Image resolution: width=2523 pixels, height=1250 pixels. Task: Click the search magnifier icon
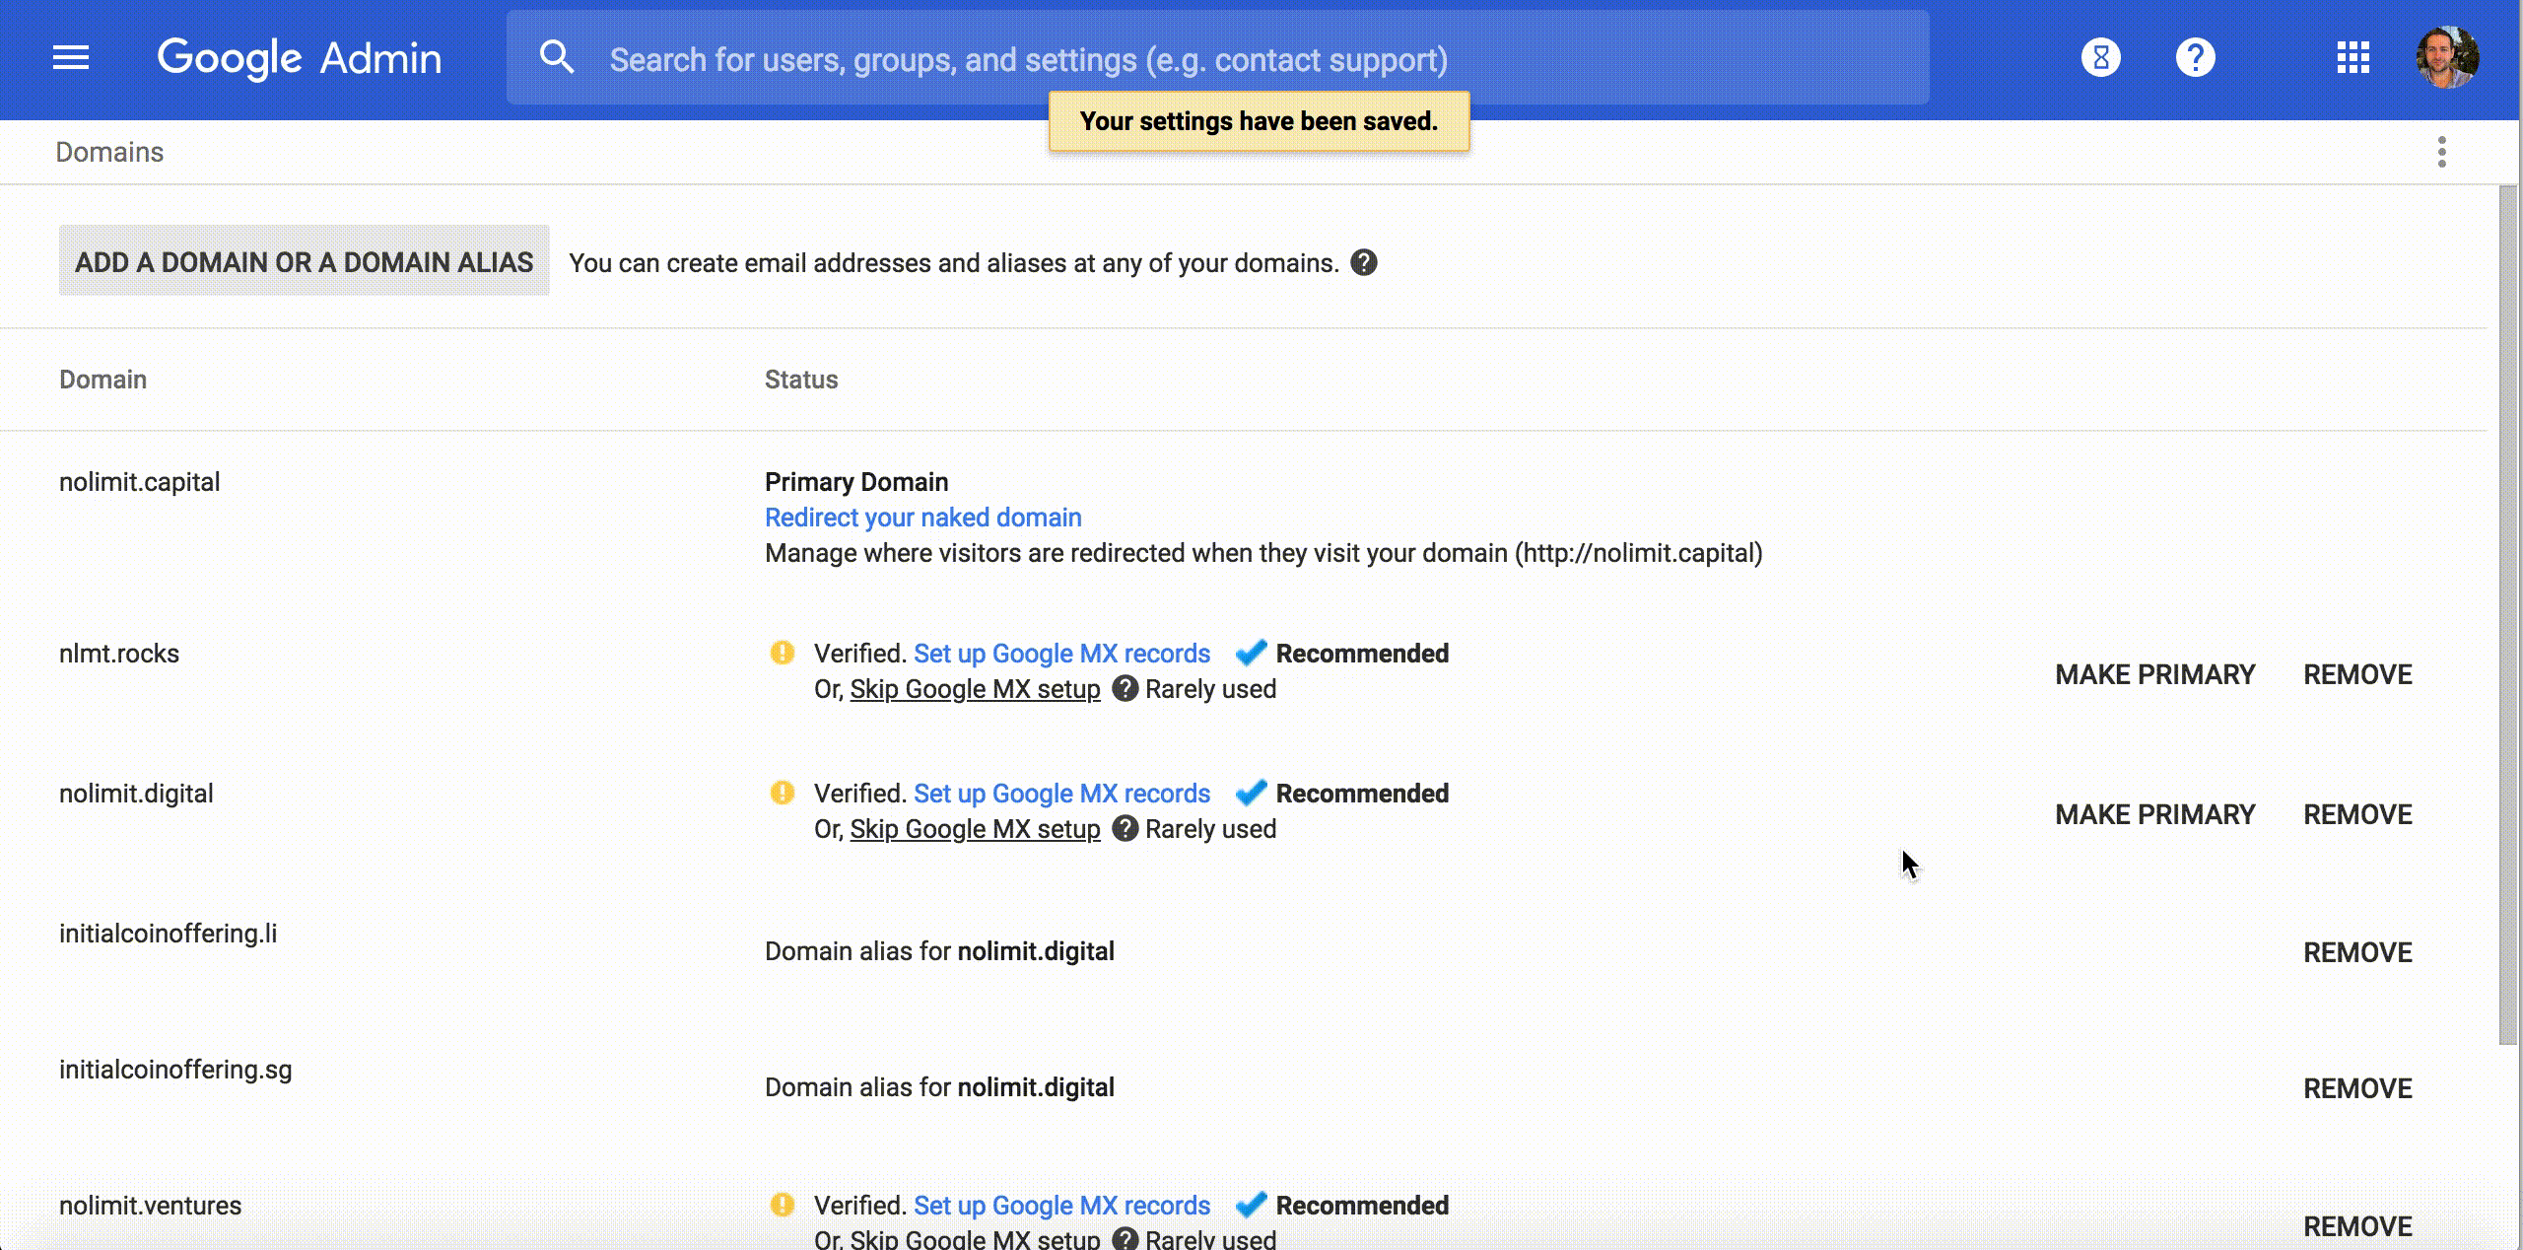click(557, 58)
